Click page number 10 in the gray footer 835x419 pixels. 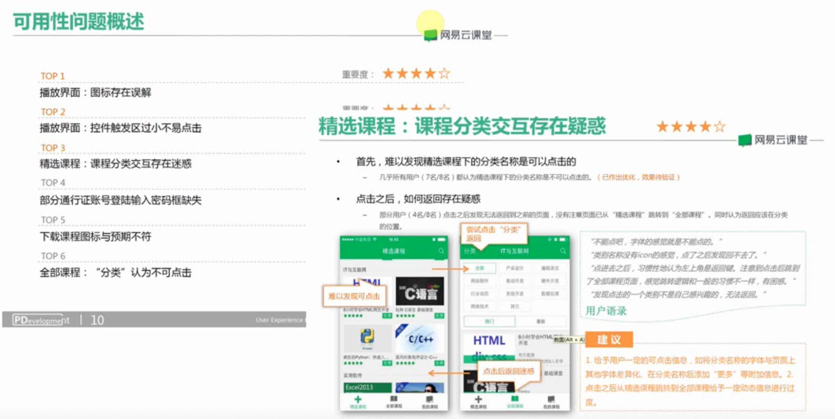coord(97,320)
